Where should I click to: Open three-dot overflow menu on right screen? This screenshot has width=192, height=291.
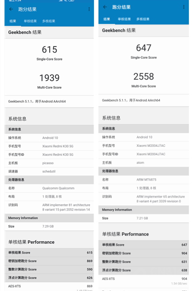pyautogui.click(x=184, y=7)
